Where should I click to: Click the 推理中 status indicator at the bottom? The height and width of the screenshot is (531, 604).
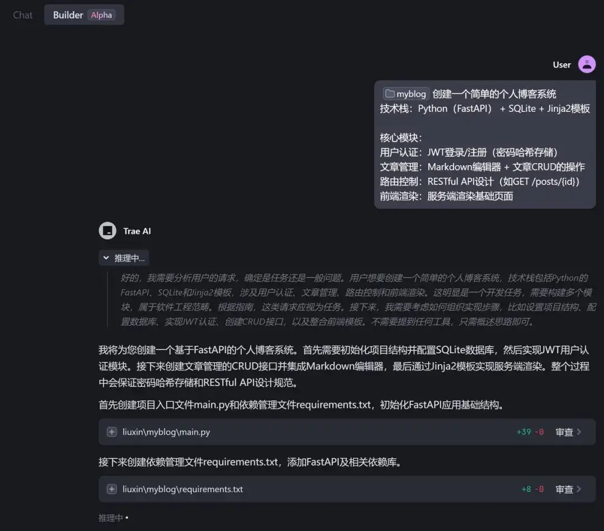pos(113,518)
